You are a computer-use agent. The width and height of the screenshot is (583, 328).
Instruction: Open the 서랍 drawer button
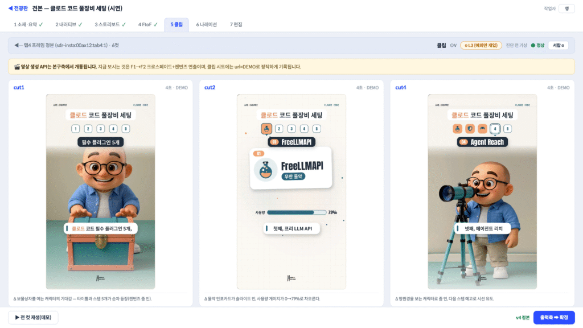point(558,46)
